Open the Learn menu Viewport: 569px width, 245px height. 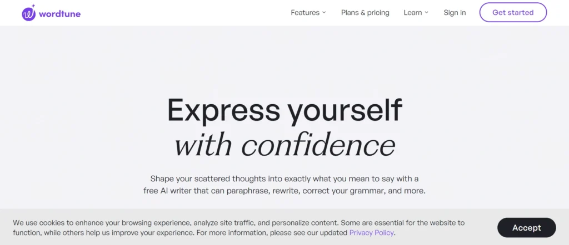[413, 13]
